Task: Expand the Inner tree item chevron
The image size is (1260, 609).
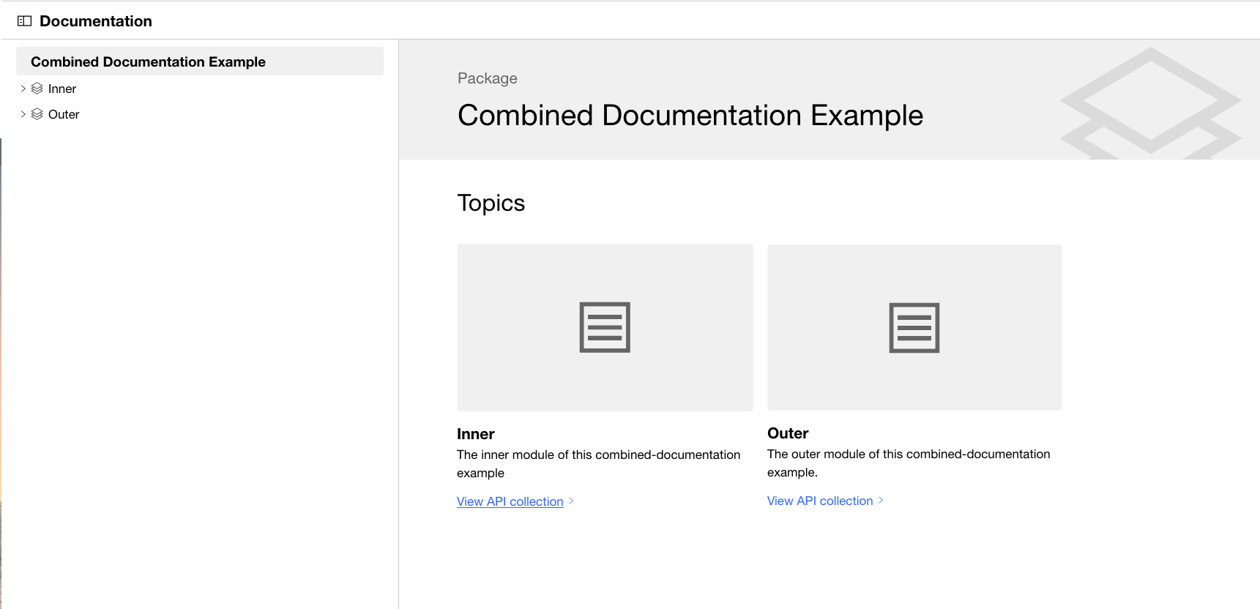Action: [23, 89]
